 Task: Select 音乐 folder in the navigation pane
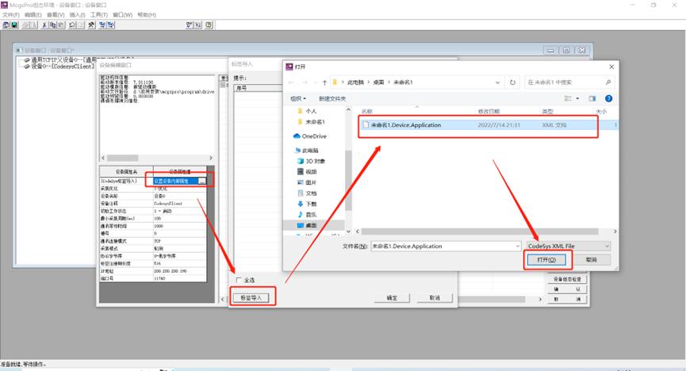307,214
